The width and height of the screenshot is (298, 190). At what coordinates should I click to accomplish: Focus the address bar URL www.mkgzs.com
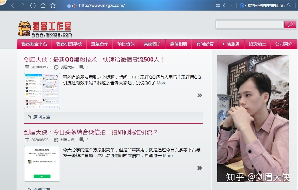(x=102, y=5)
